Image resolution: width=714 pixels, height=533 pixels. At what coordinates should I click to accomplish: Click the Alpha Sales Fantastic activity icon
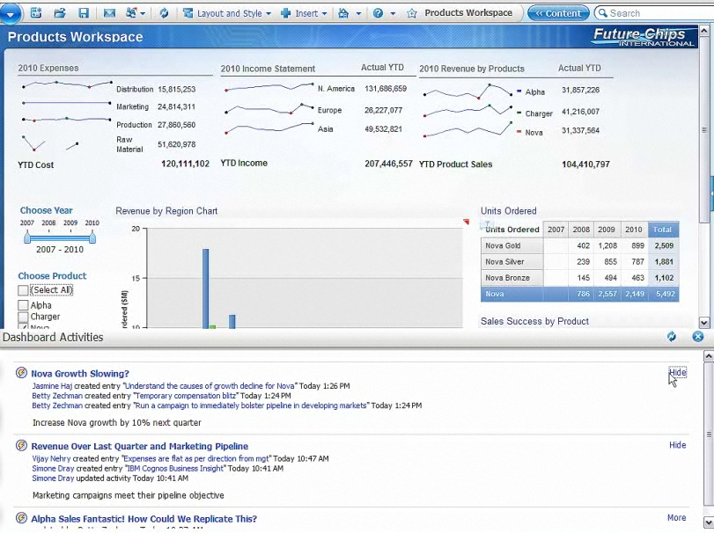(x=21, y=517)
